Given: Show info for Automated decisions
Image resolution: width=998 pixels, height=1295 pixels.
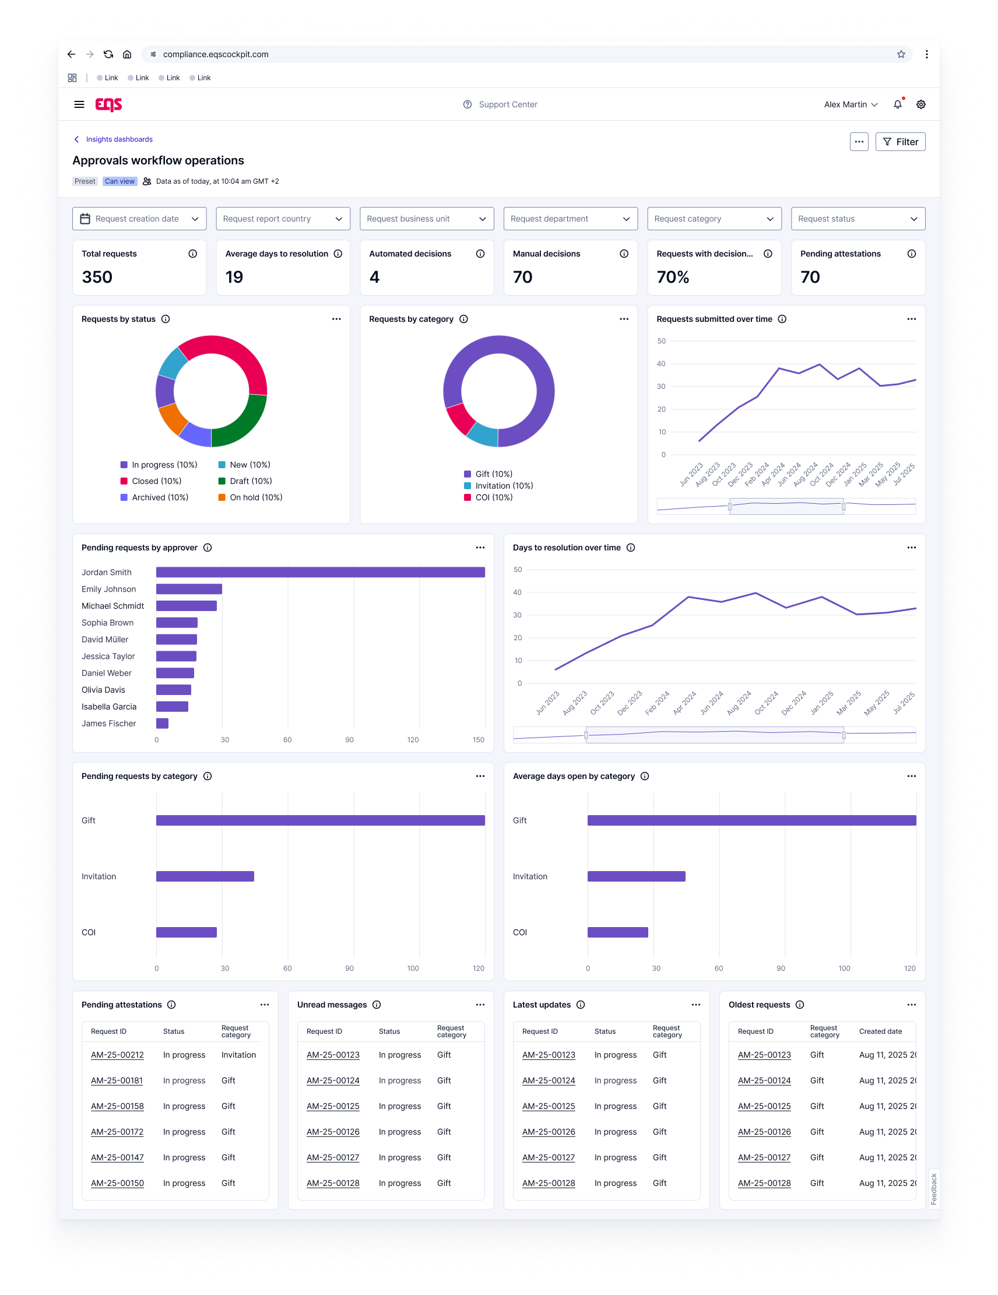Looking at the screenshot, I should tap(480, 254).
